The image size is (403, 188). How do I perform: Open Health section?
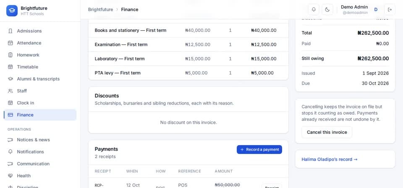pyautogui.click(x=40, y=176)
